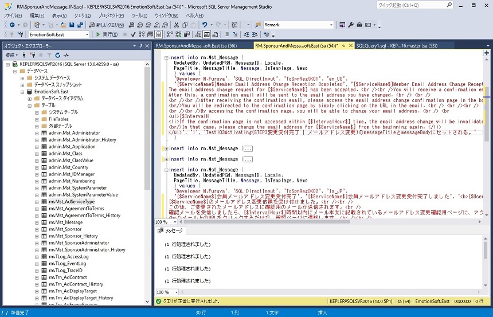Click the Database Engine Query icon
This screenshot has width=493, height=317.
tap(132, 25)
